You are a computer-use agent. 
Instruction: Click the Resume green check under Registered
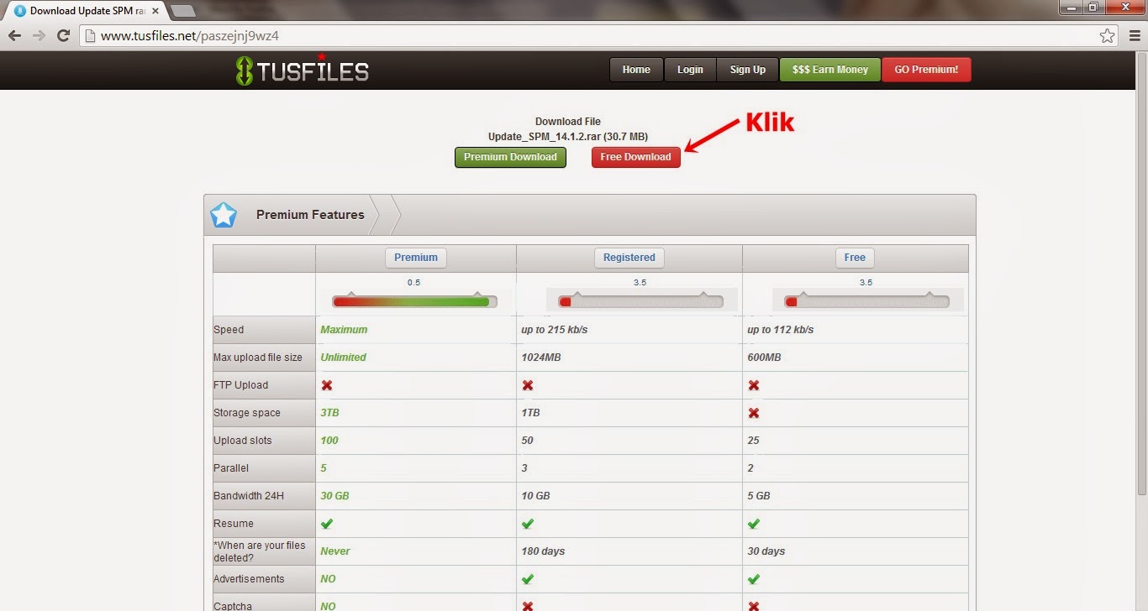(528, 524)
